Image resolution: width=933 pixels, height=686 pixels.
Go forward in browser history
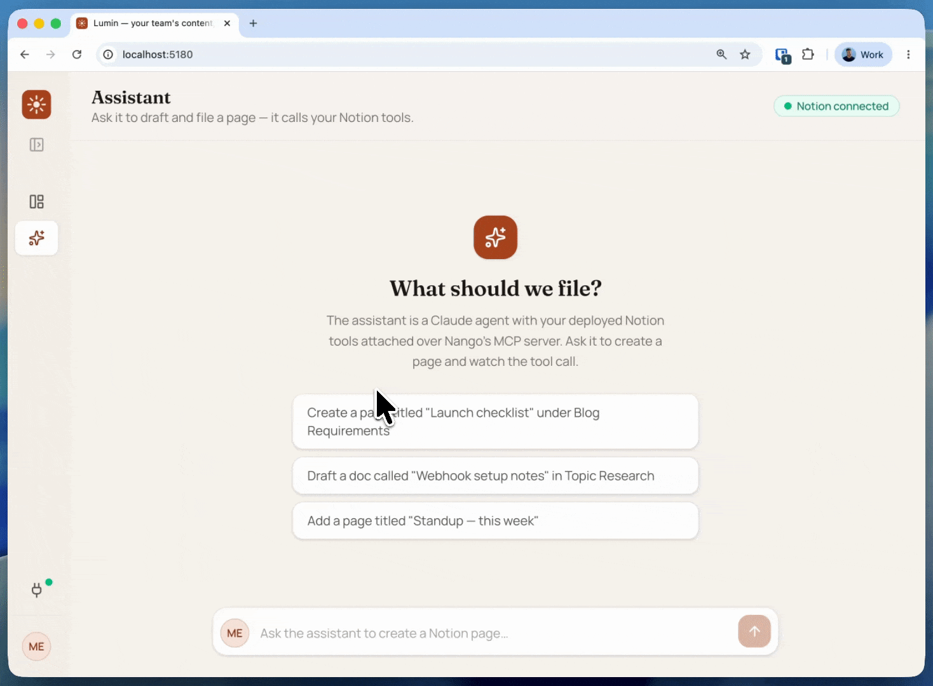pos(51,55)
